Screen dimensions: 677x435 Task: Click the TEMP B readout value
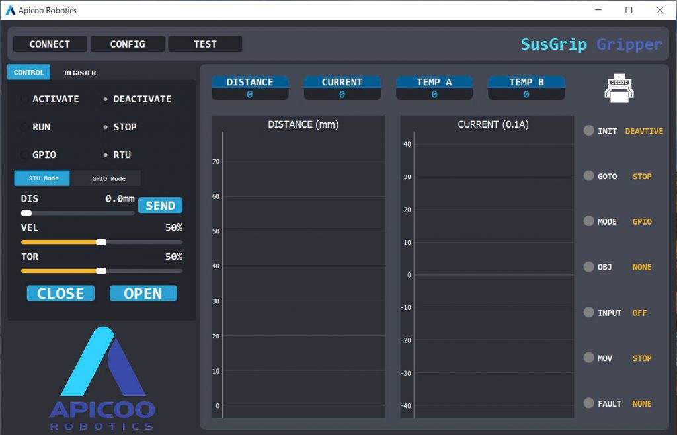[526, 94]
